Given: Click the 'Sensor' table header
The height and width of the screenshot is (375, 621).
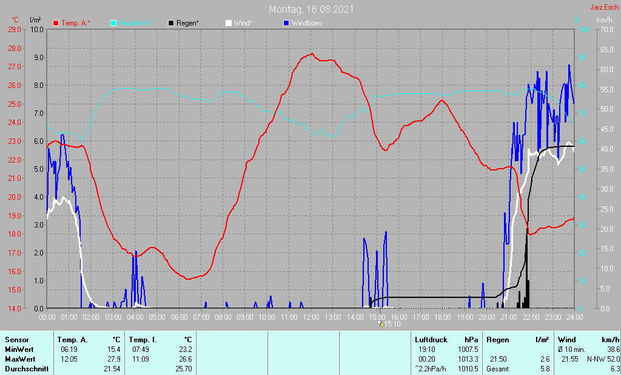Looking at the screenshot, I should point(17,340).
